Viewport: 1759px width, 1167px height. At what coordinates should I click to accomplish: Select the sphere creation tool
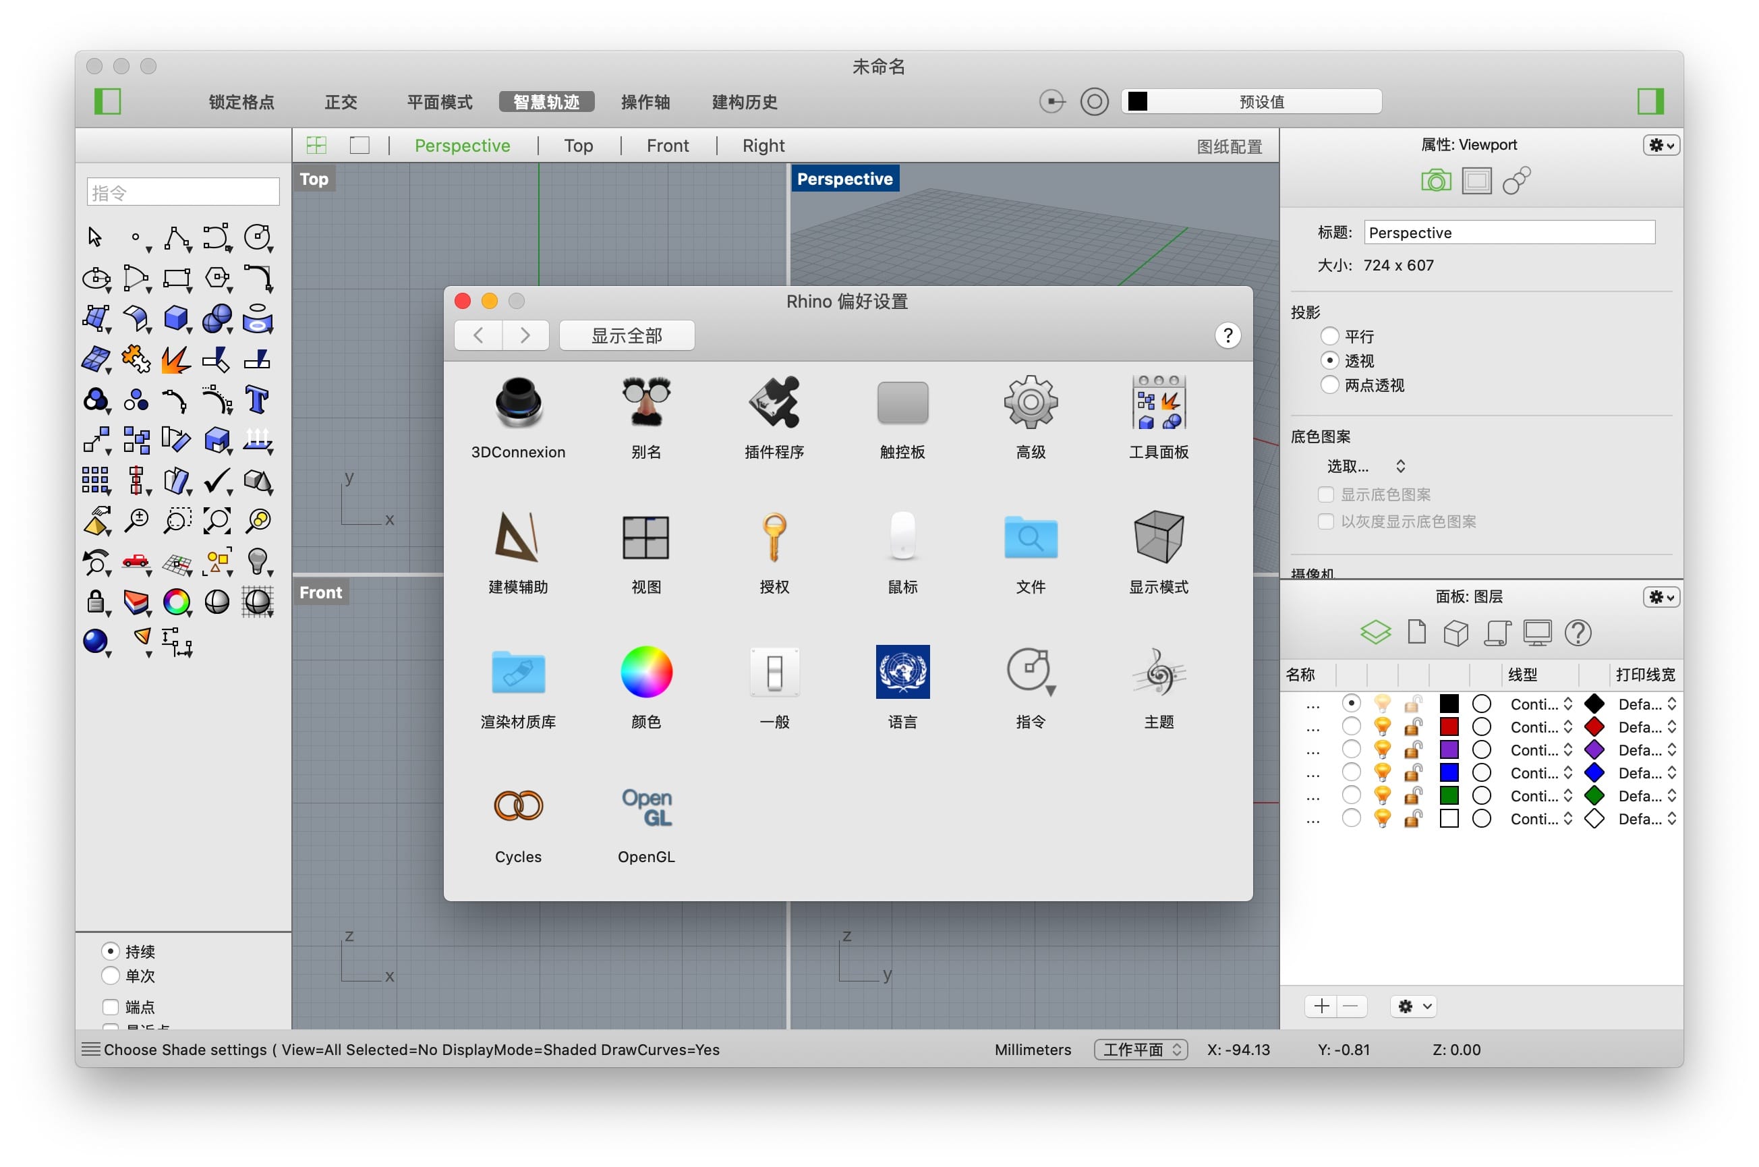coord(218,319)
